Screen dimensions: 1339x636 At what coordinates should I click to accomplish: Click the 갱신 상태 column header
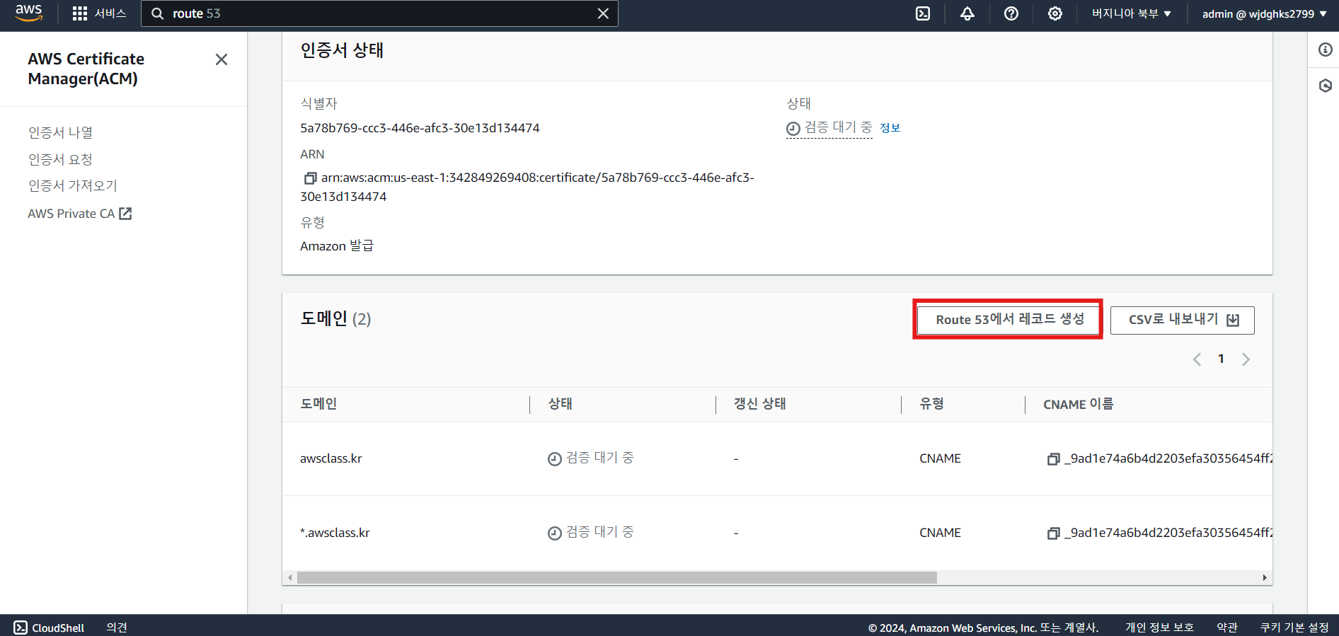tap(759, 404)
